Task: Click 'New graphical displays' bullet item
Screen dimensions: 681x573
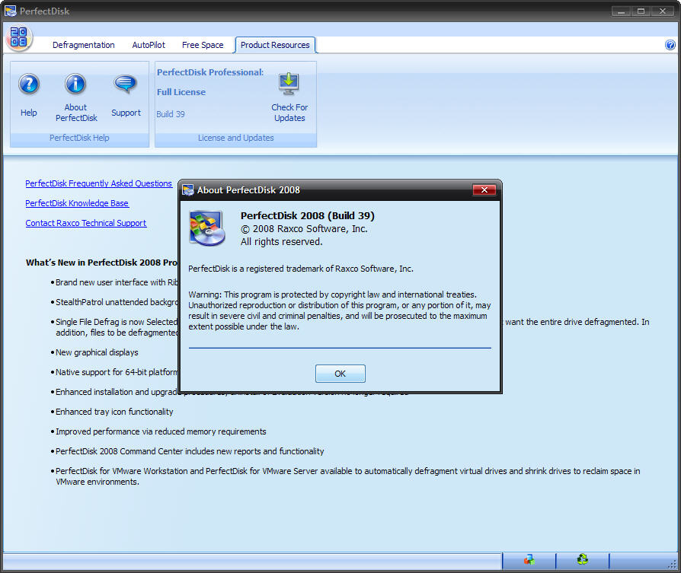Action: click(x=97, y=352)
